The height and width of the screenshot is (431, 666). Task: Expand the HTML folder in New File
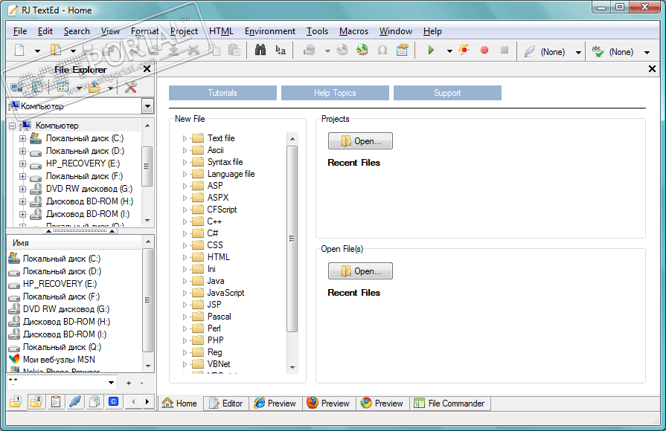coord(185,257)
